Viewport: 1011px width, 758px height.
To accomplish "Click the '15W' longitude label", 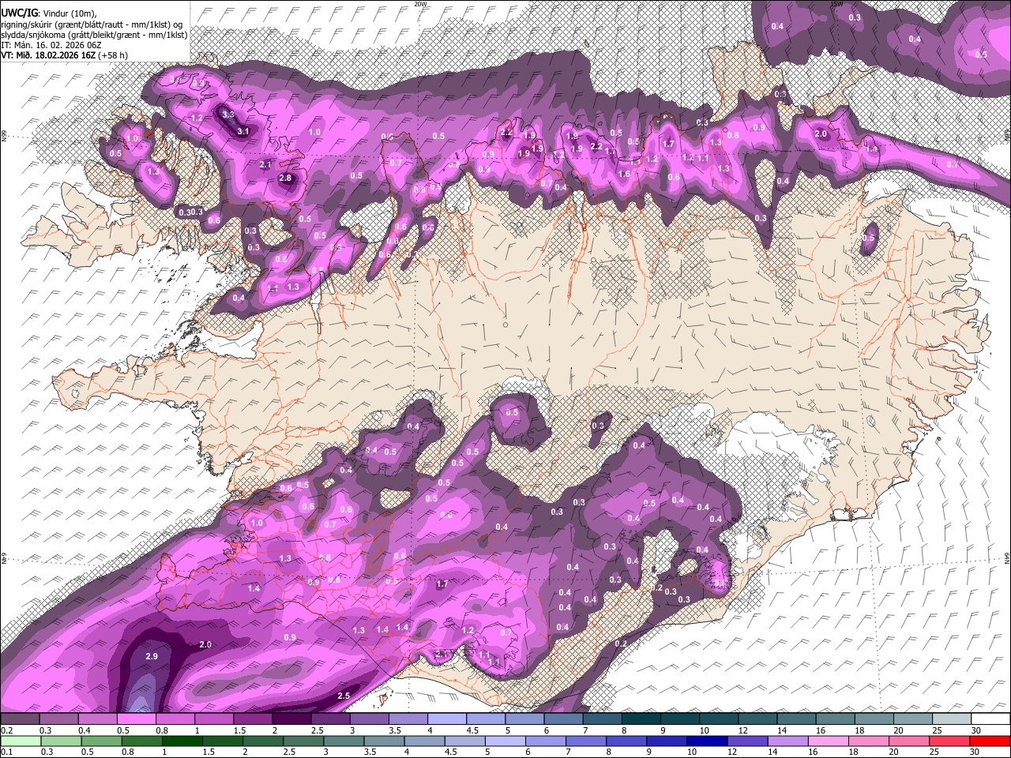I will tap(837, 4).
